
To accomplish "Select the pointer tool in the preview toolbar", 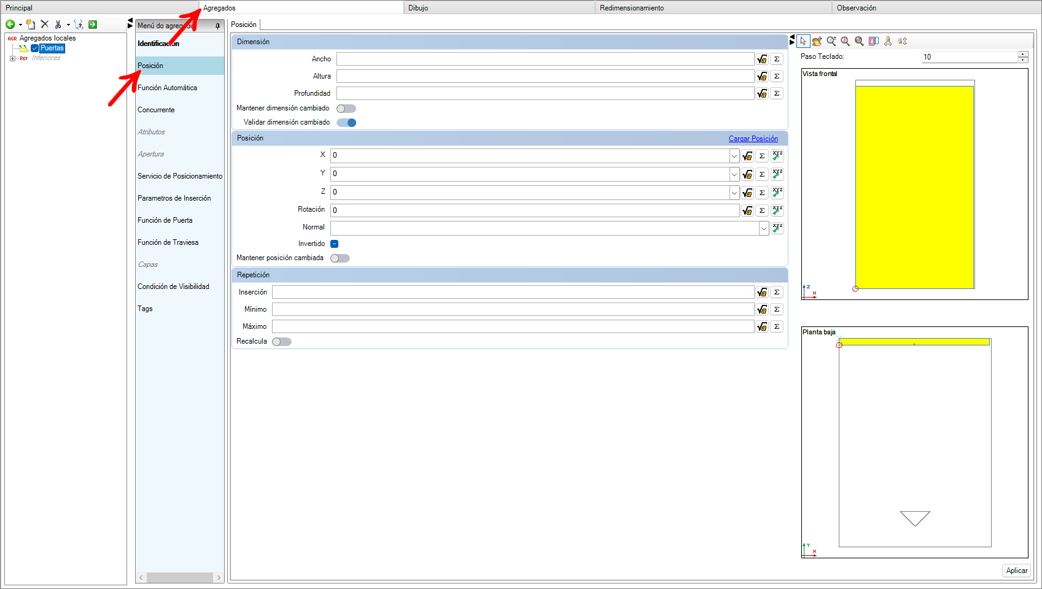I will pyautogui.click(x=803, y=41).
